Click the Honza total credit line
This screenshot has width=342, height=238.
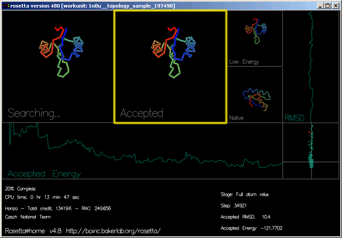point(58,209)
